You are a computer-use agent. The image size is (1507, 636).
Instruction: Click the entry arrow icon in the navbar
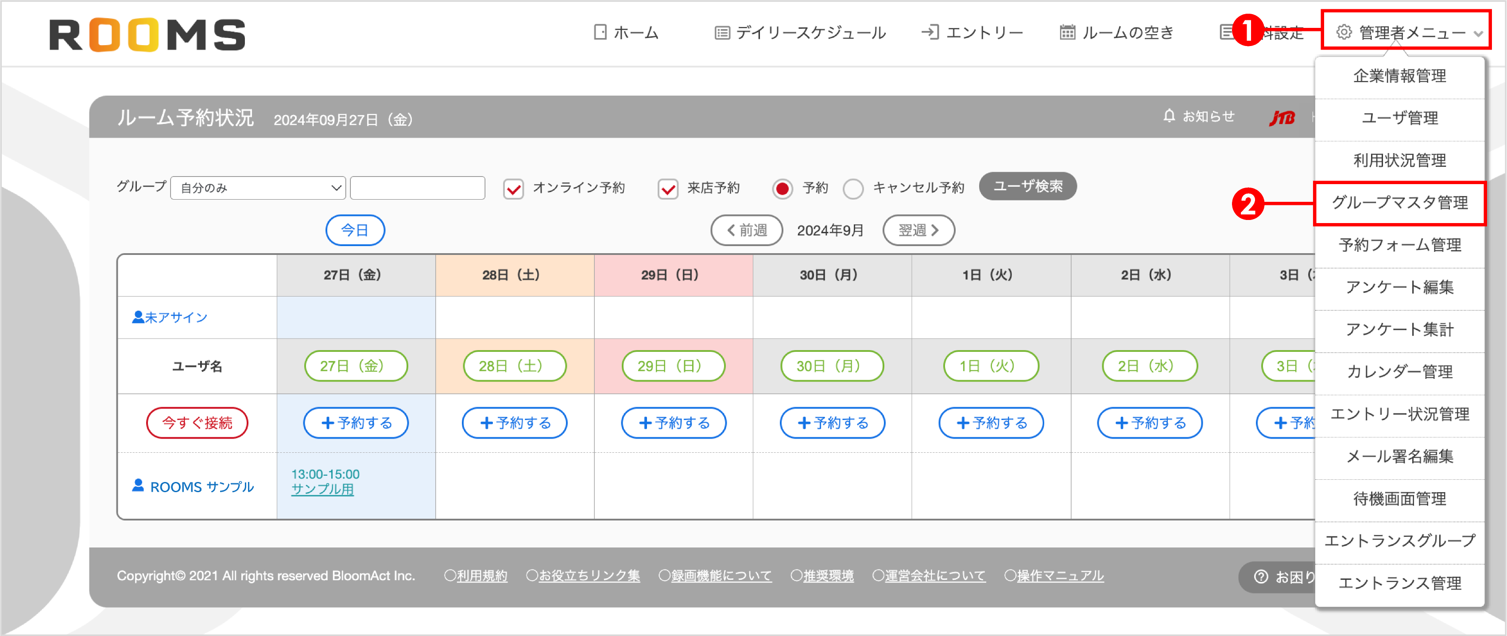pos(930,32)
